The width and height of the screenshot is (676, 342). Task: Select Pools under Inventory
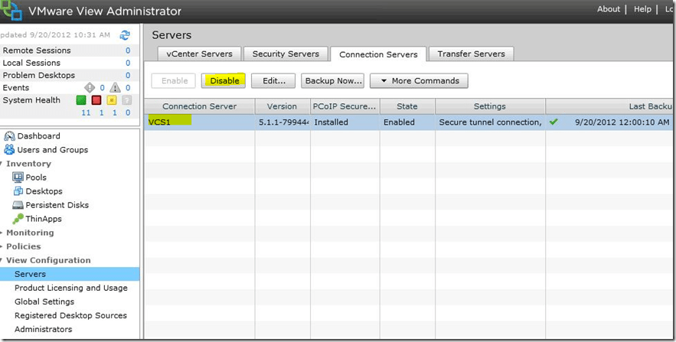pos(36,178)
